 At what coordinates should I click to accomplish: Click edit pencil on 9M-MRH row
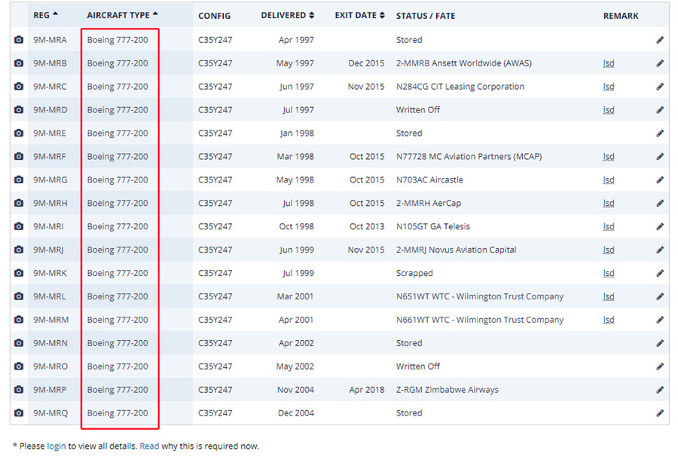pyautogui.click(x=660, y=204)
